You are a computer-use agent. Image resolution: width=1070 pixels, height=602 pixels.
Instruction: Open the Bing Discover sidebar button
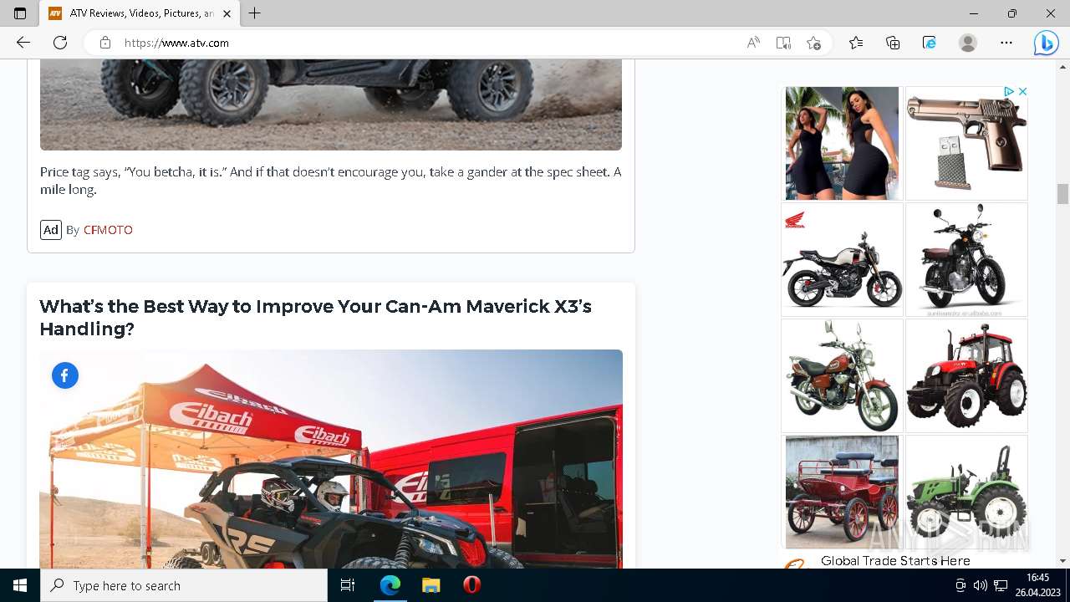pyautogui.click(x=1046, y=43)
